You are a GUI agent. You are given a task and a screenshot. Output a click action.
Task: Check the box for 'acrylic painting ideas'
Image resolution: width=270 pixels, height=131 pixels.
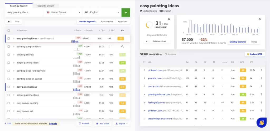[9, 63]
